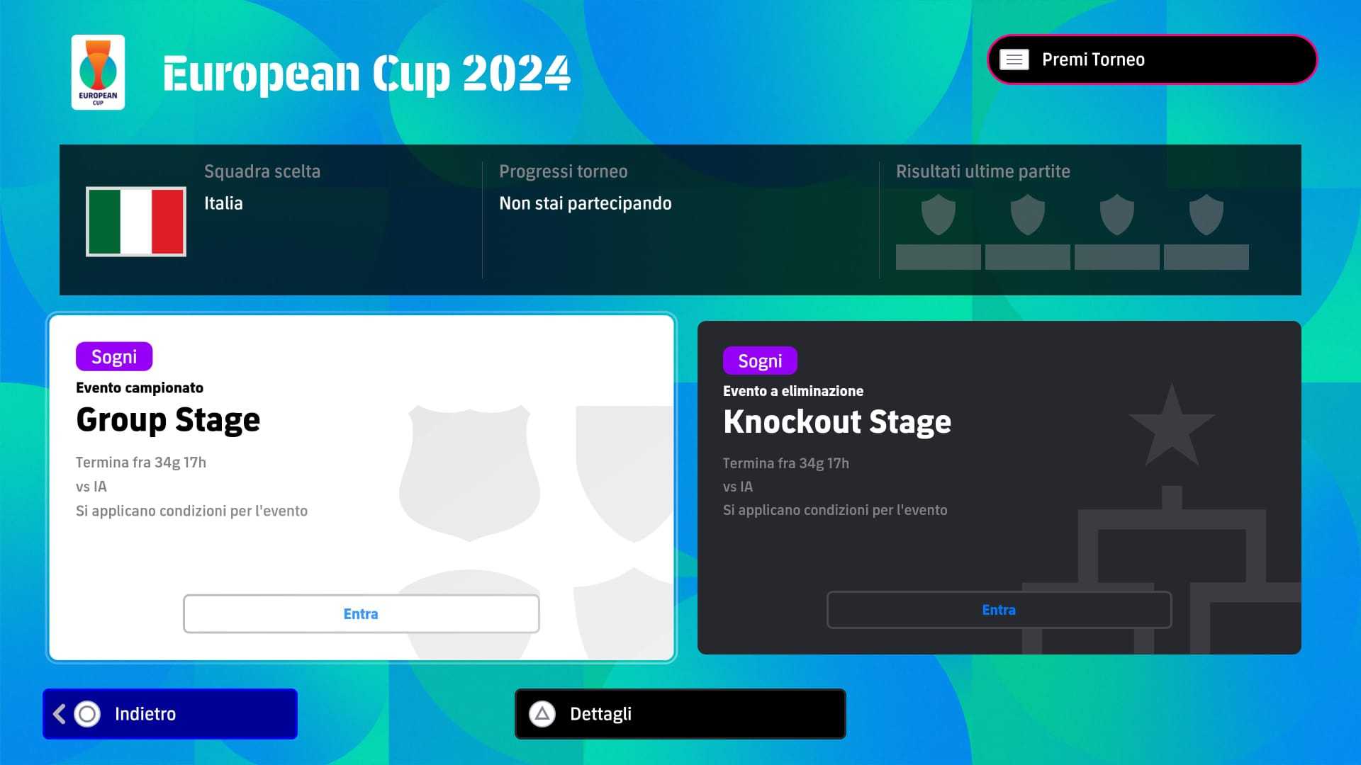Open Premi Torneo menu icon

1014,59
